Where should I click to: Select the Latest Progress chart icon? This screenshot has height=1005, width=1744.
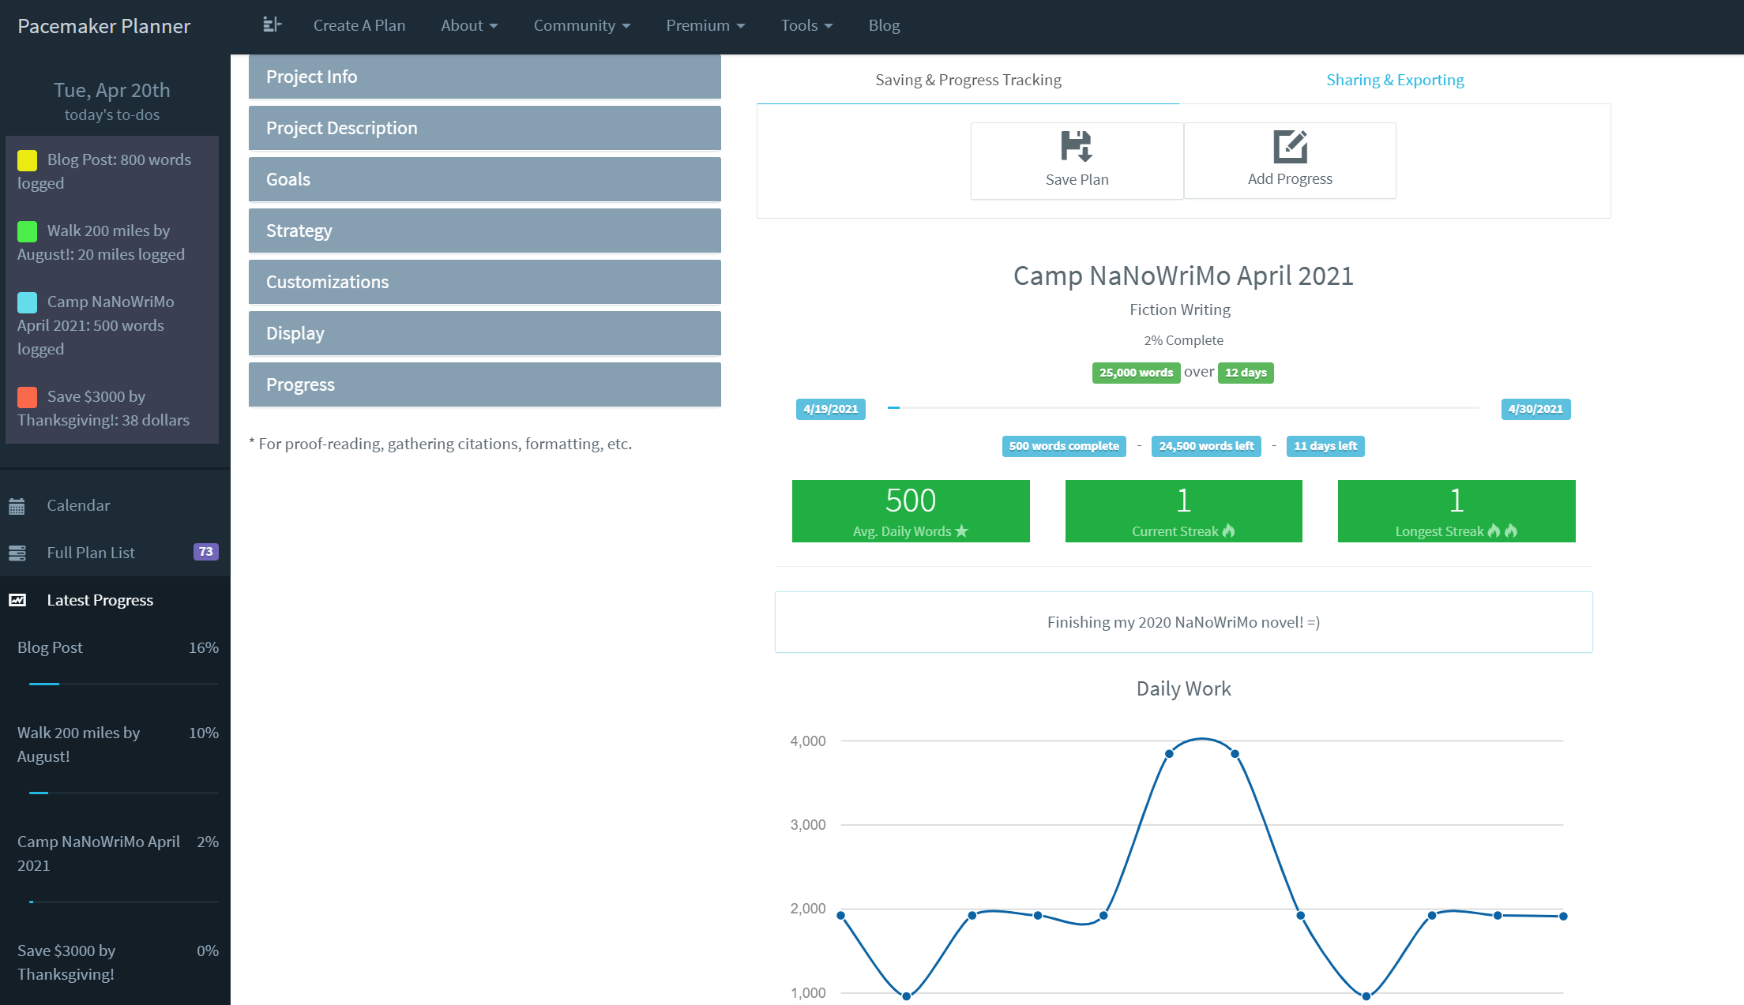[18, 600]
